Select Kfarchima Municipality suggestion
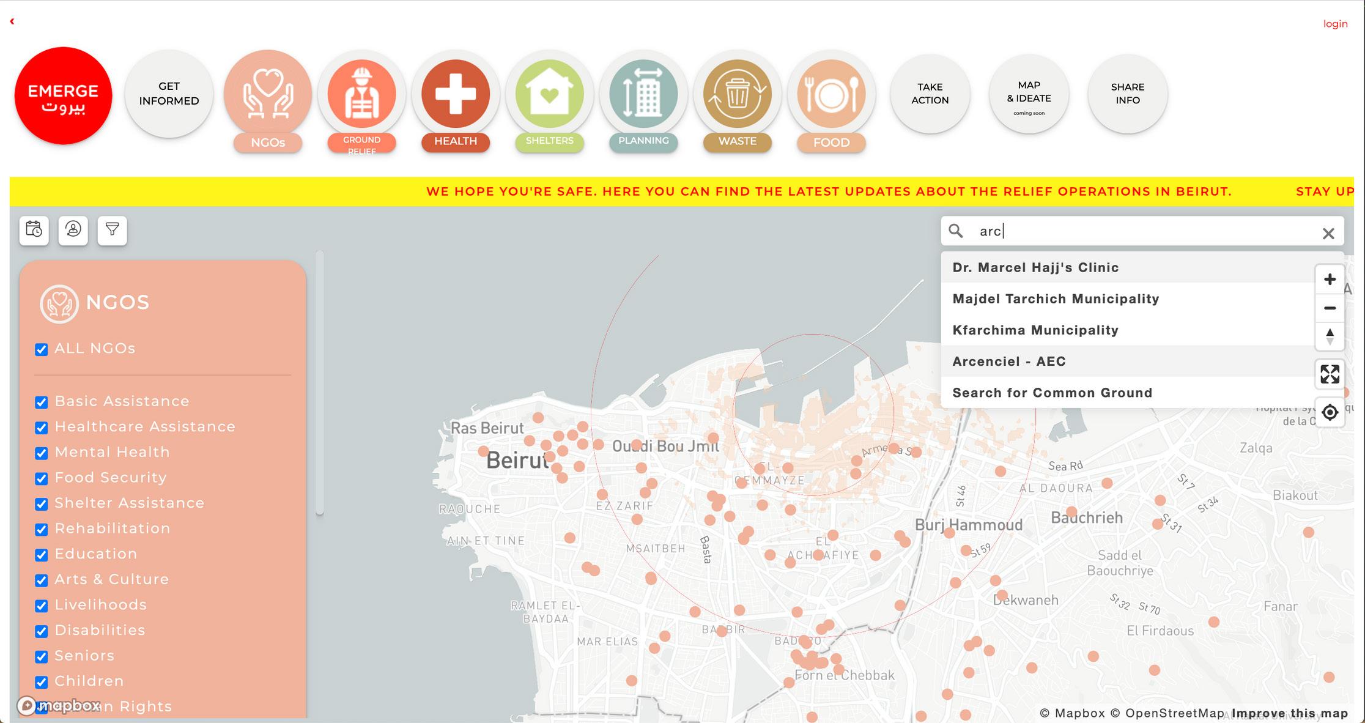1365x723 pixels. 1035,330
